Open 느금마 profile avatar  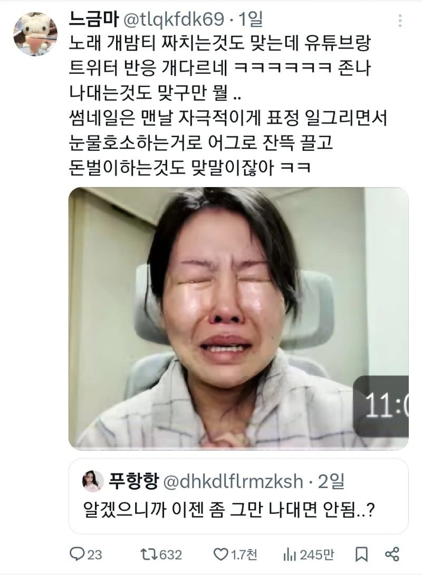[x=35, y=34]
